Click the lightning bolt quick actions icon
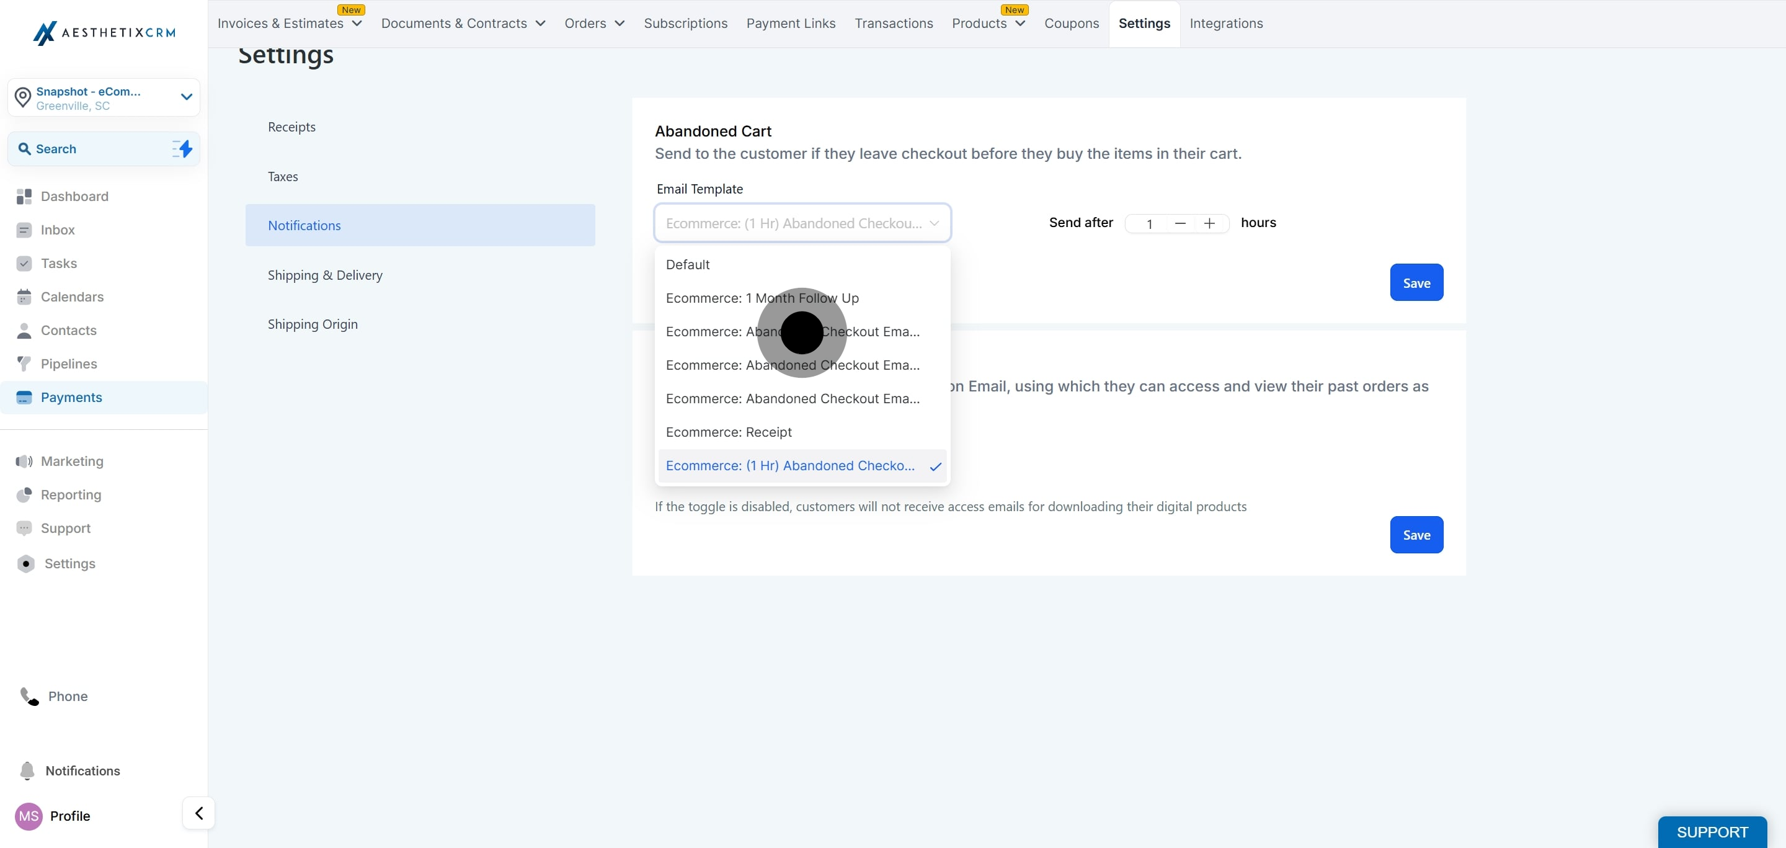1786x848 pixels. [x=183, y=148]
